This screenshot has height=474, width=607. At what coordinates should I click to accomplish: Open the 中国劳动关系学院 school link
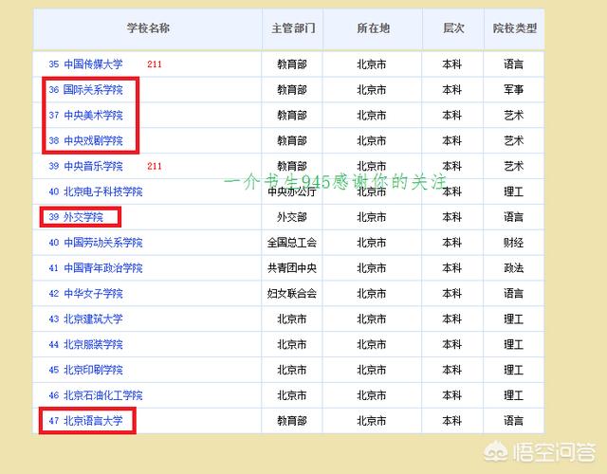click(x=103, y=243)
